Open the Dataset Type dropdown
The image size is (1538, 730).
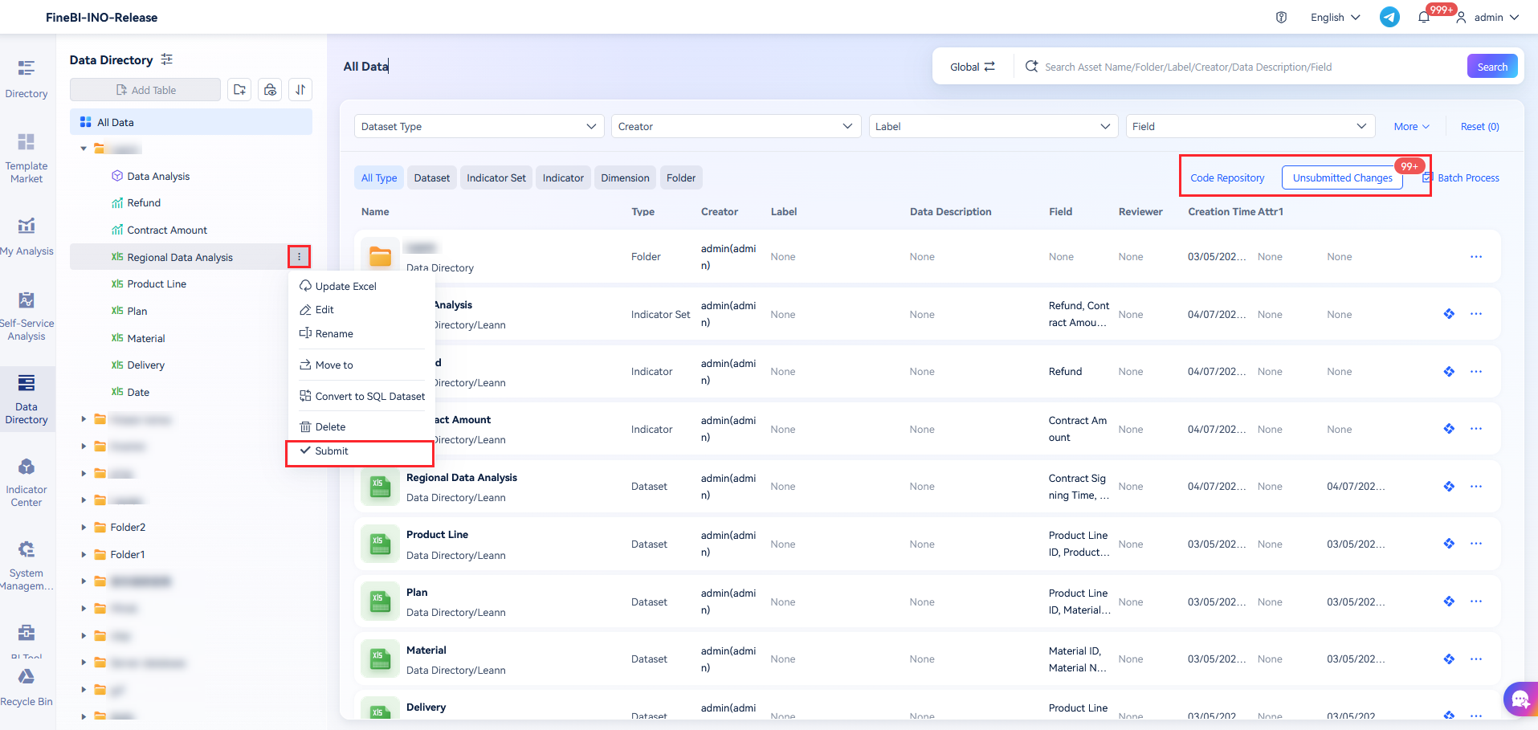479,126
